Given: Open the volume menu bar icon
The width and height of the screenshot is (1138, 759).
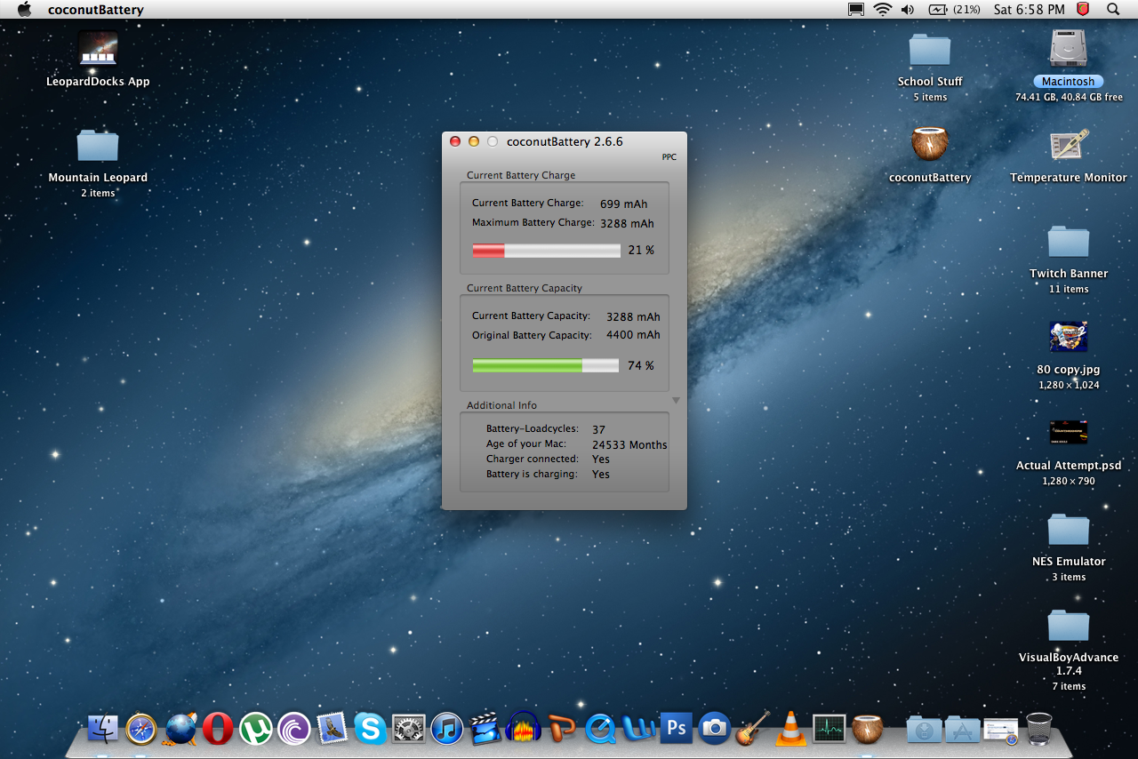Looking at the screenshot, I should pyautogui.click(x=907, y=9).
